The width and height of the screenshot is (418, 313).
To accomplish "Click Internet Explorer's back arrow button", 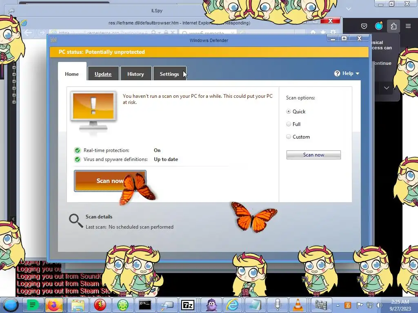I will point(28,33).
